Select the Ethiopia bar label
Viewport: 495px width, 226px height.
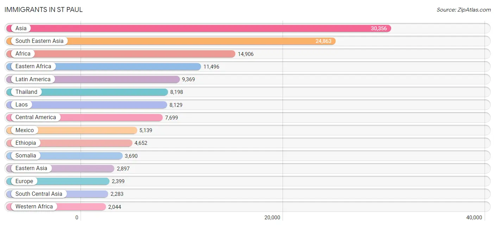(26, 143)
